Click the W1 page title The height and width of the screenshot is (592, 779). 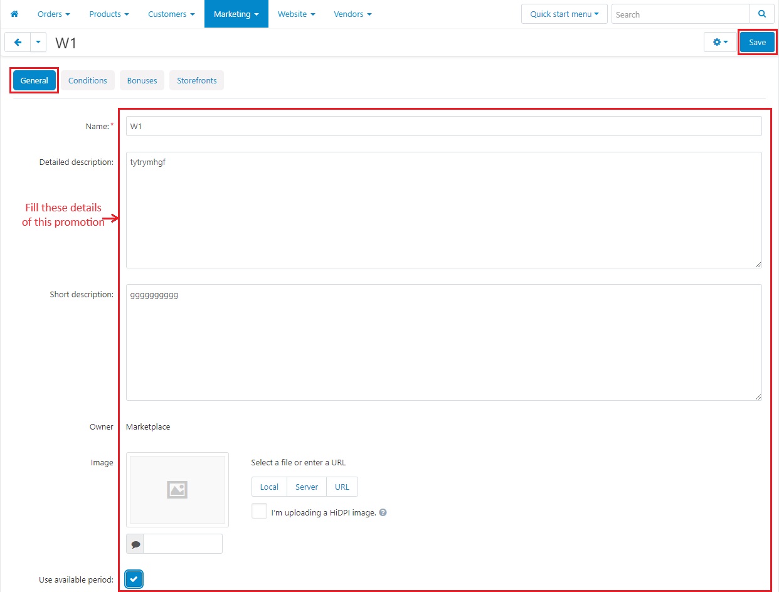pyautogui.click(x=66, y=43)
